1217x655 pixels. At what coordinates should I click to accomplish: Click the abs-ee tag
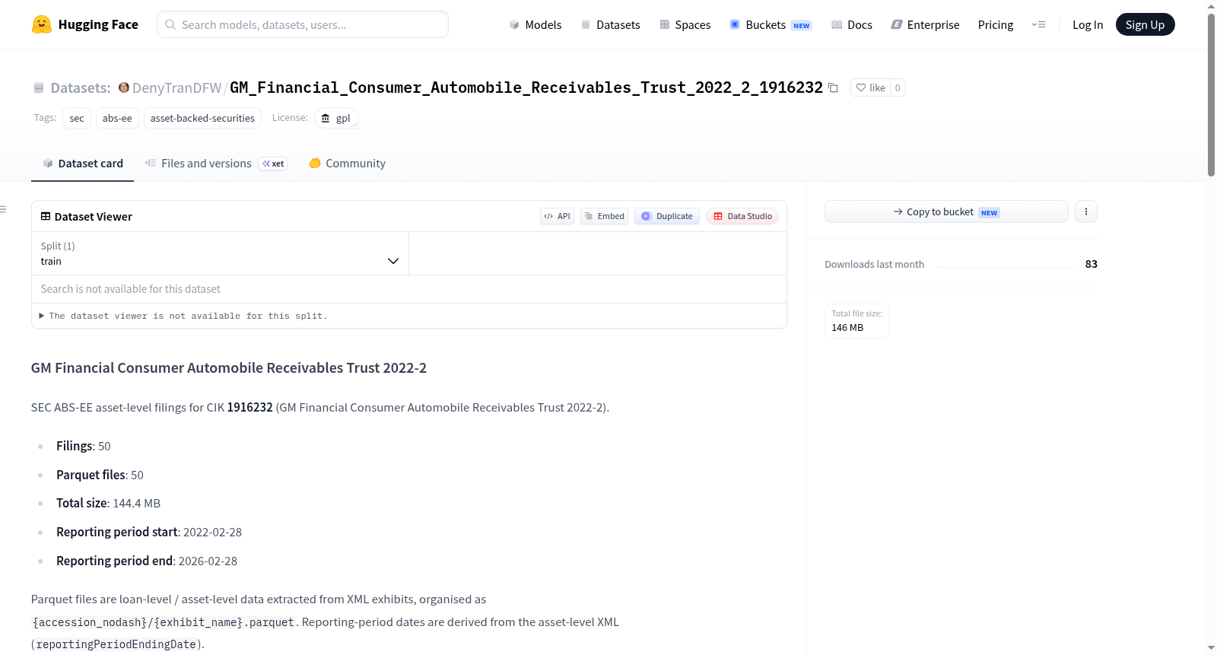(117, 118)
